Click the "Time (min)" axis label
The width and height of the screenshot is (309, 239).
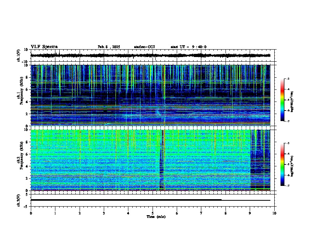tap(156, 217)
